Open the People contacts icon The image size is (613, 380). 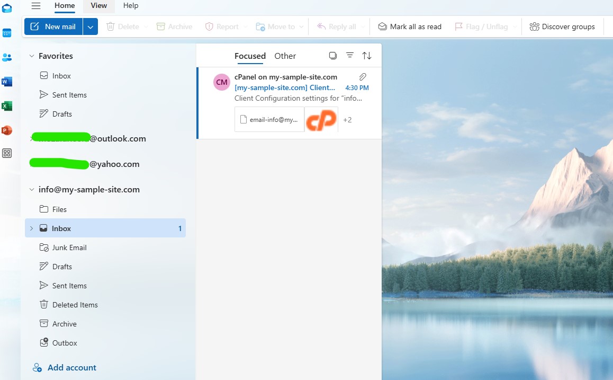(x=7, y=57)
